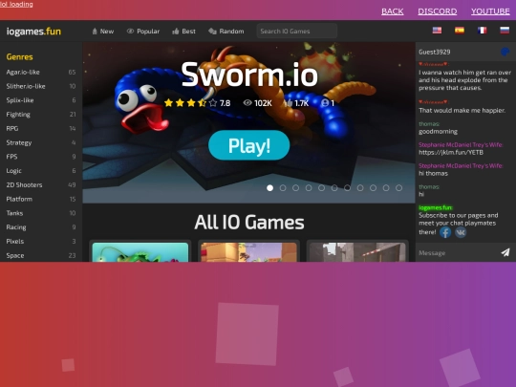Click the Sworm.io banner title
The height and width of the screenshot is (387, 516).
249,75
